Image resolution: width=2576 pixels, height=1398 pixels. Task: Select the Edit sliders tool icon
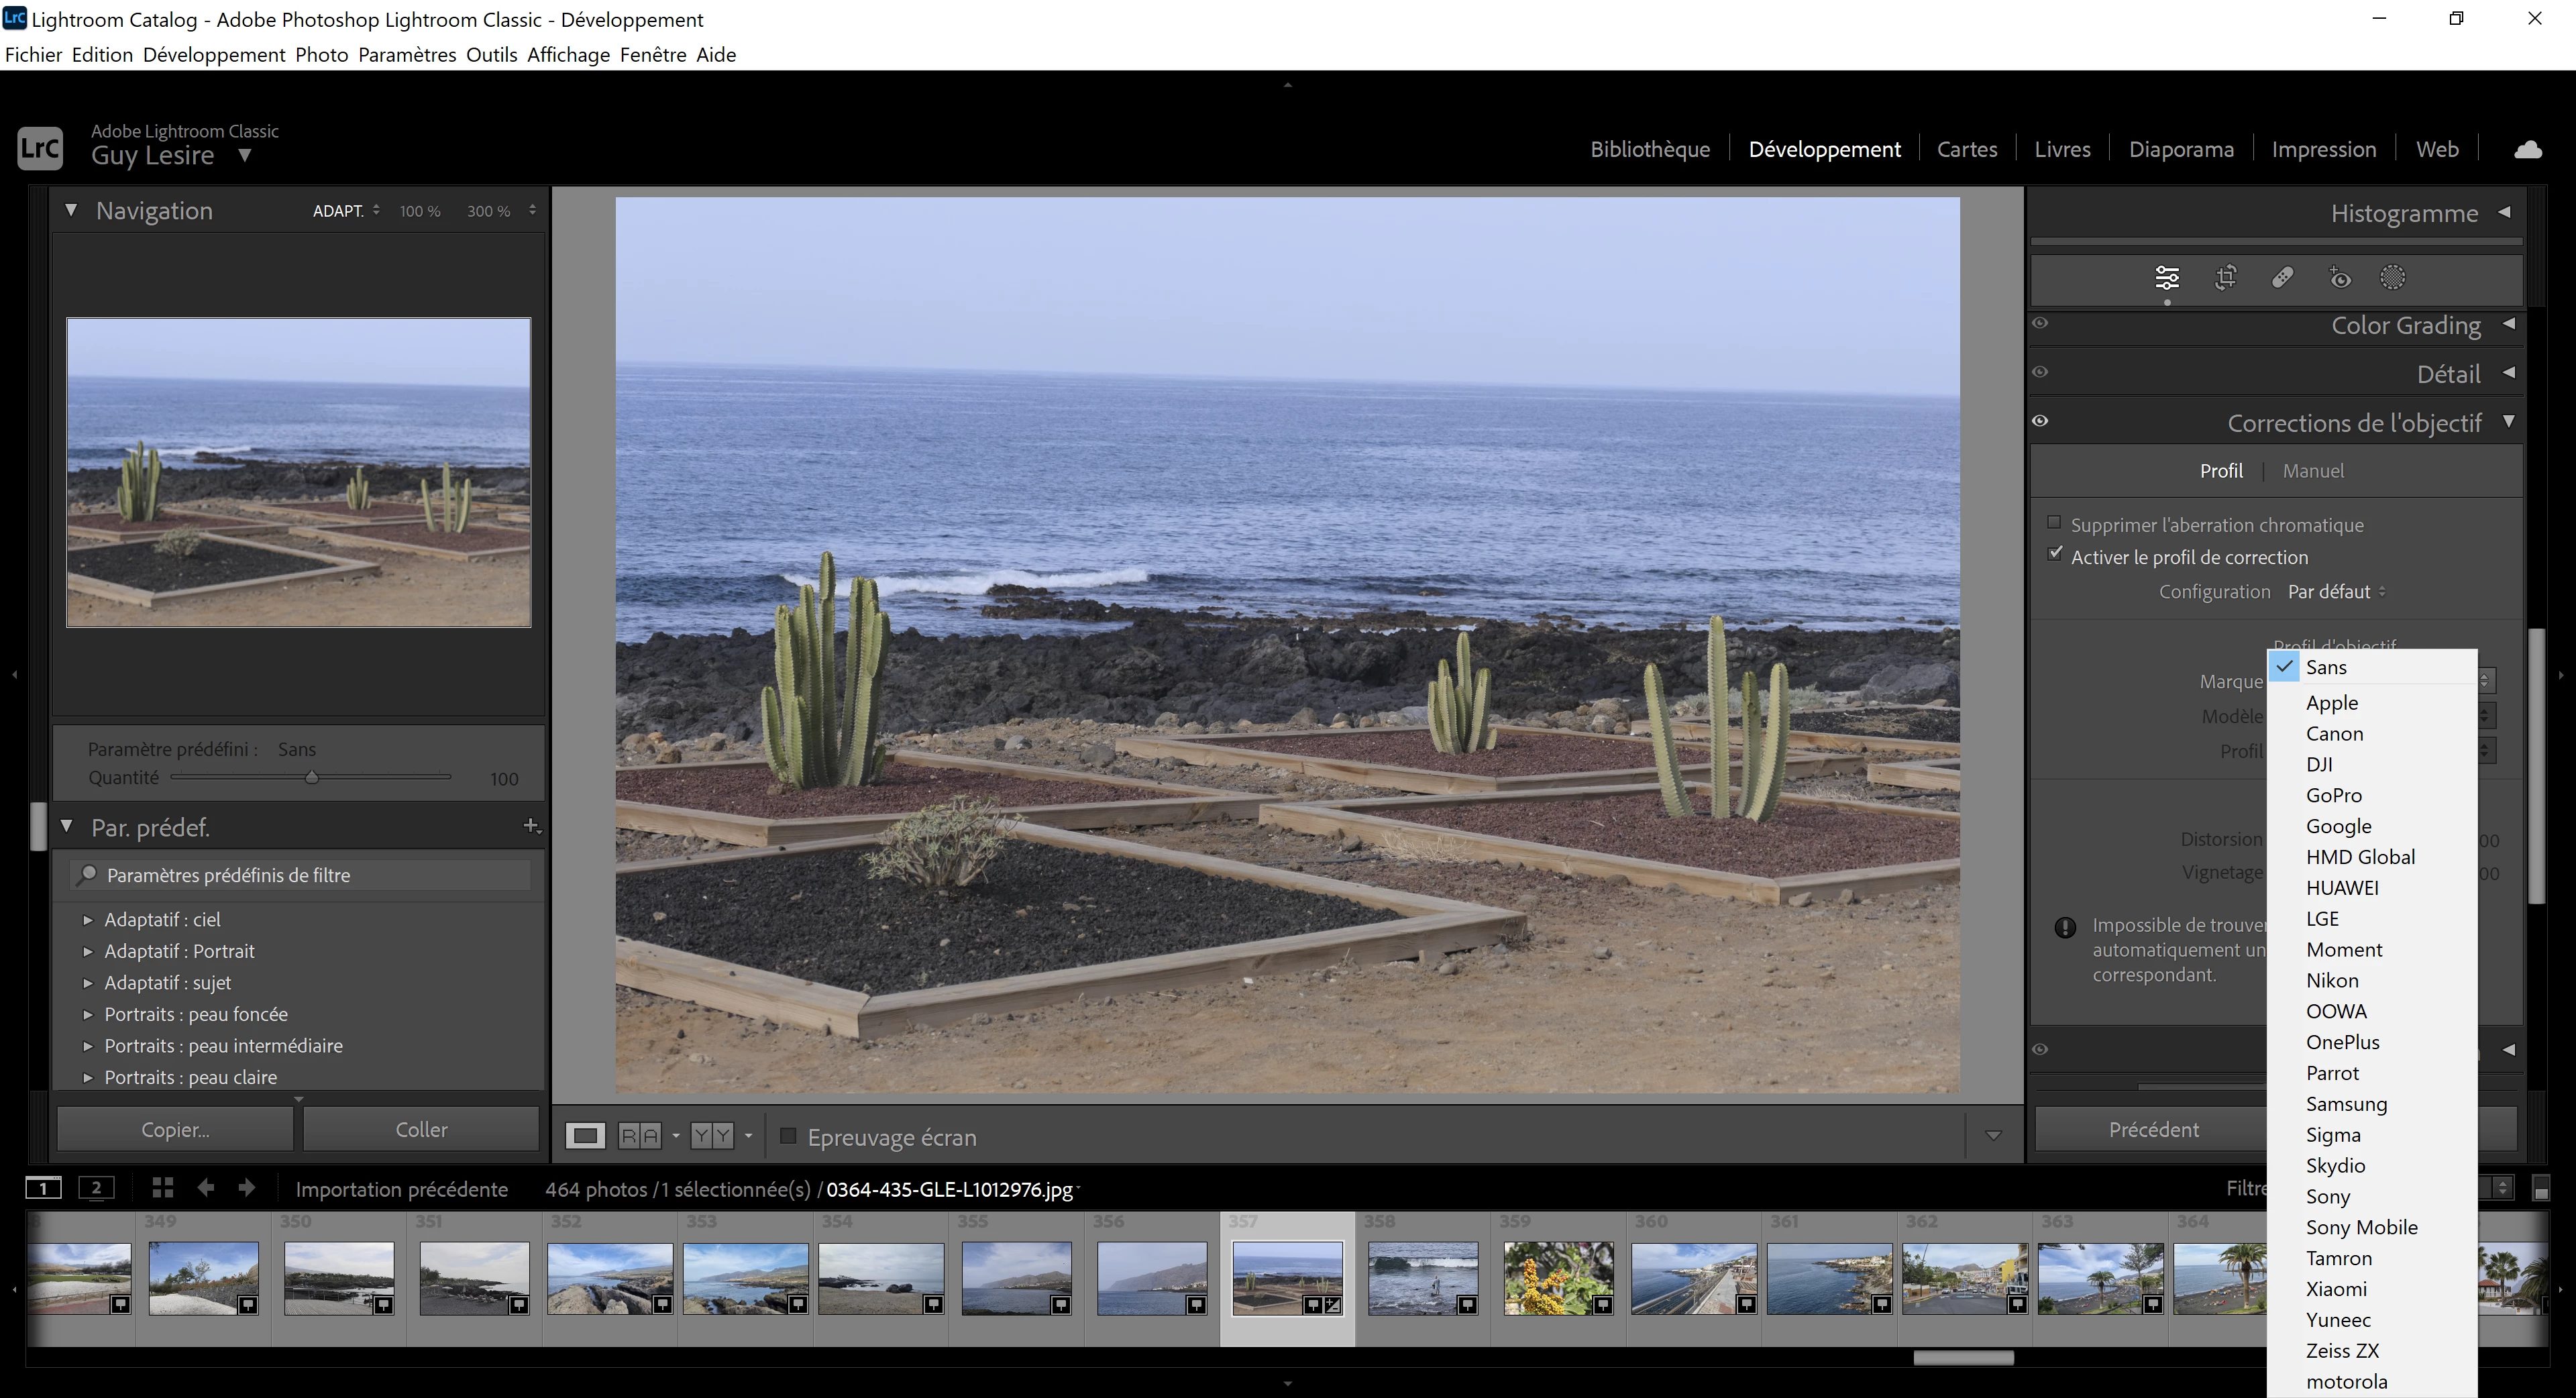[2167, 278]
